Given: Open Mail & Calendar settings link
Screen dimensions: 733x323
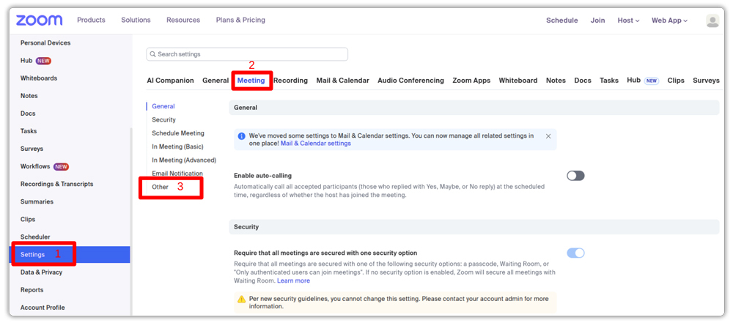Looking at the screenshot, I should click(315, 144).
